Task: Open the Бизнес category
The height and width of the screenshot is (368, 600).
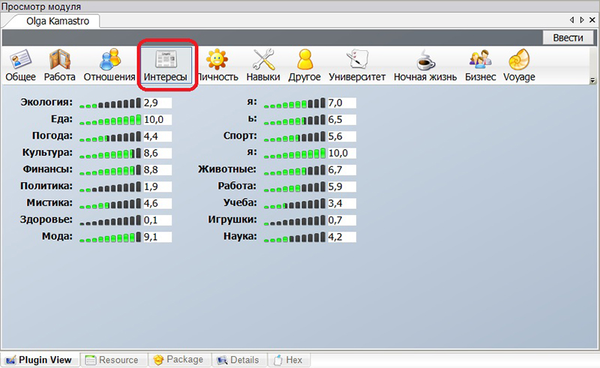Action: [x=480, y=65]
